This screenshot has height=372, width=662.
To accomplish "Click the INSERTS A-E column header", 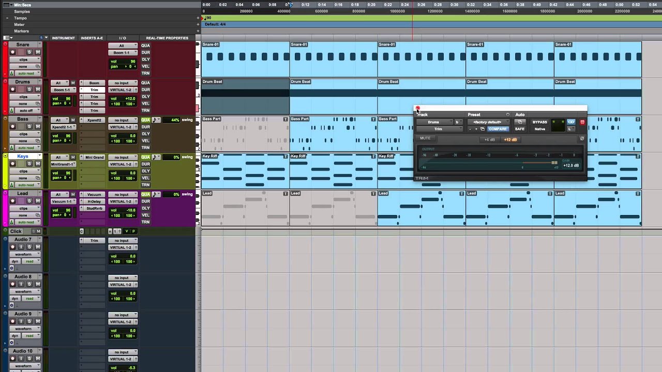I will click(92, 38).
